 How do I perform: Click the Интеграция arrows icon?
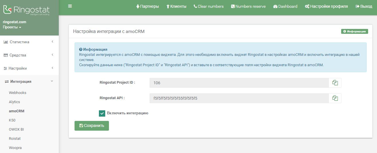point(7,82)
